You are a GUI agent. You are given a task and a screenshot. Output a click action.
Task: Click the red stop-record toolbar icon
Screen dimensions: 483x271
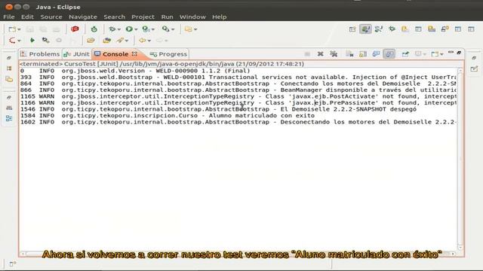click(75, 29)
